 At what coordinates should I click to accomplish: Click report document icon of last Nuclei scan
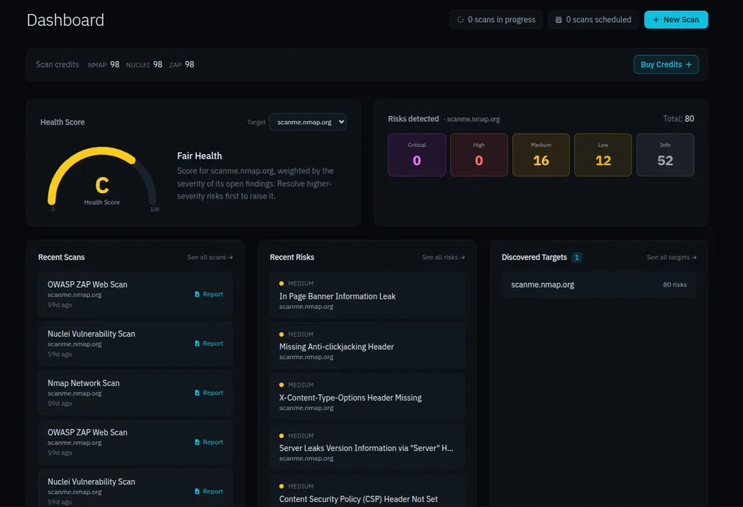pyautogui.click(x=197, y=491)
